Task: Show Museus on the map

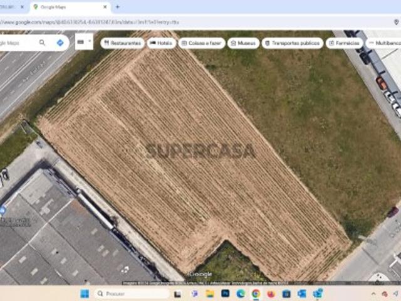Action: click(x=244, y=43)
